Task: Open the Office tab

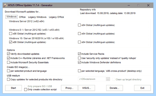Action: click(22, 17)
